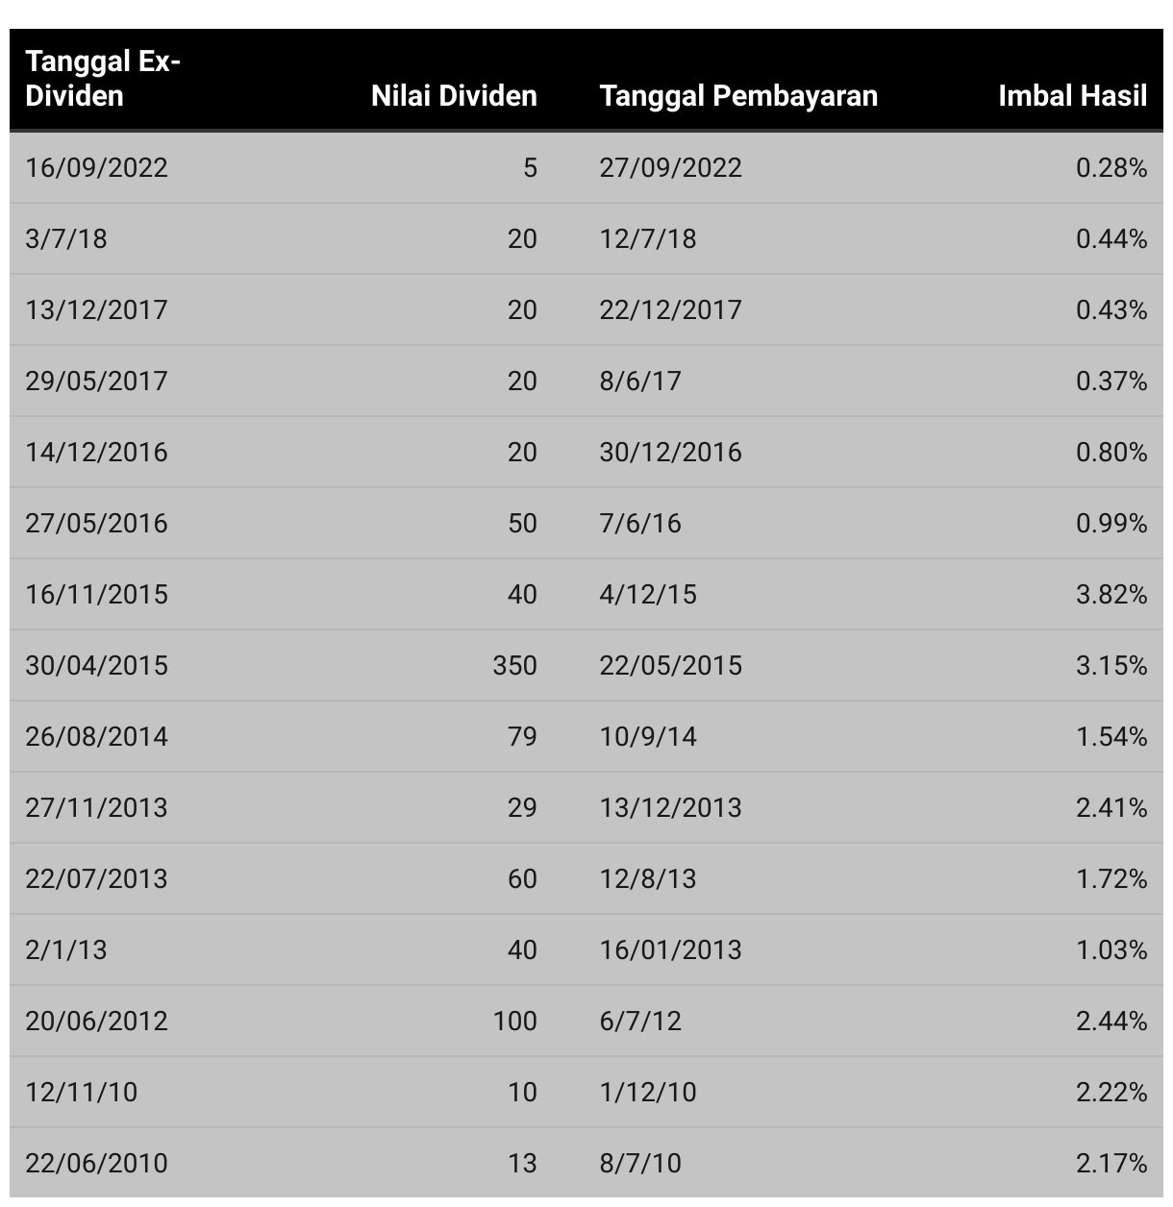Select the 22/05/2015 payment date
This screenshot has width=1173, height=1207.
[670, 665]
